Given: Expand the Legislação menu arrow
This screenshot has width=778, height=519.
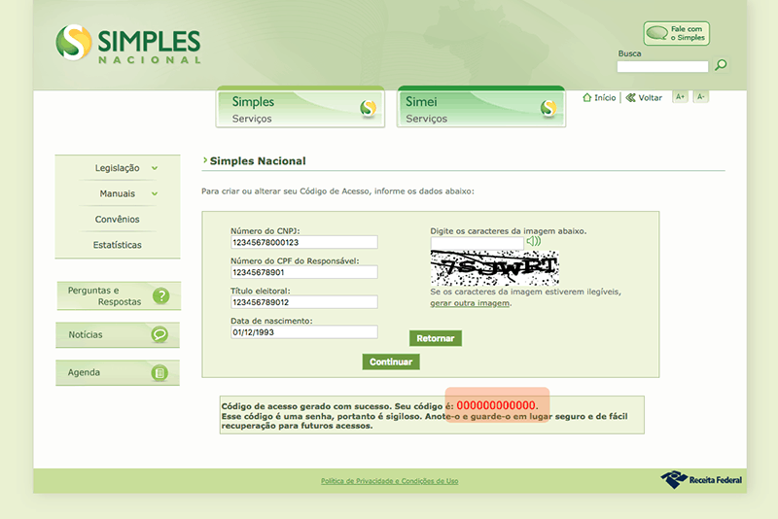Looking at the screenshot, I should [155, 168].
